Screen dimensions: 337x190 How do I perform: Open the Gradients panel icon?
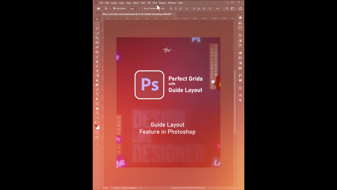click(x=240, y=63)
